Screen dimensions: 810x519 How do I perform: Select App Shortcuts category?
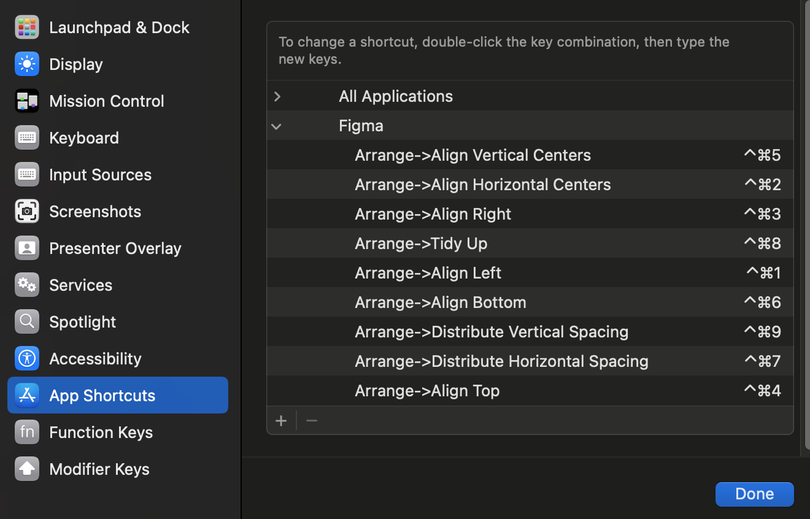coord(118,395)
